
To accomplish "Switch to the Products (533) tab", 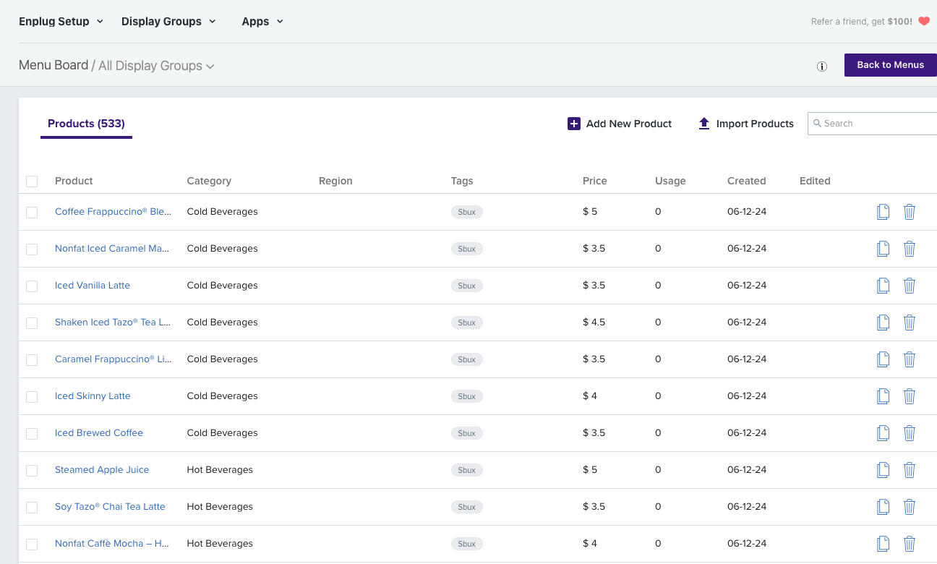I will click(x=86, y=123).
